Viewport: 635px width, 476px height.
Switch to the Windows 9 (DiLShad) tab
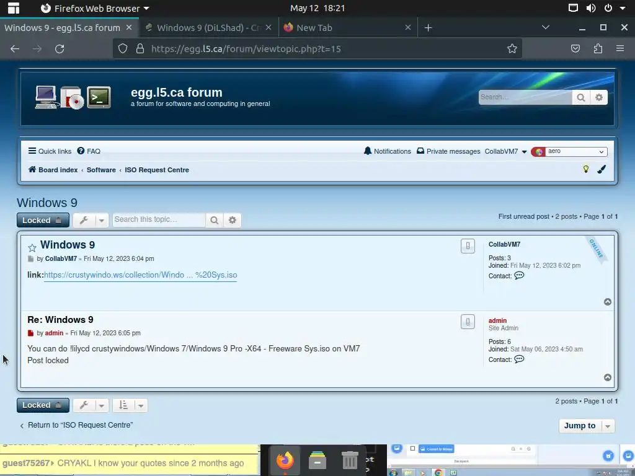tap(208, 27)
